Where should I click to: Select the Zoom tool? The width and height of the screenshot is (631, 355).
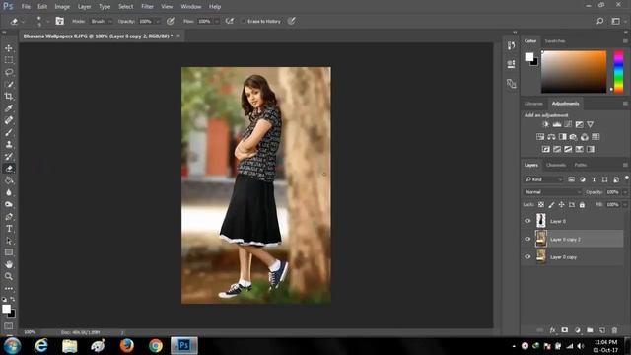(9, 276)
